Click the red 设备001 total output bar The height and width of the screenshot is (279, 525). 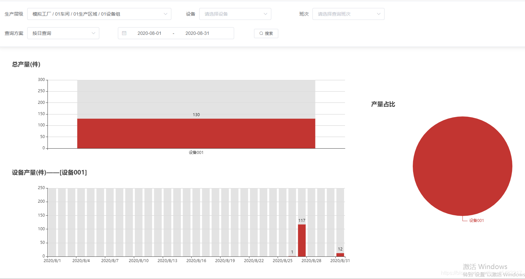coord(196,133)
